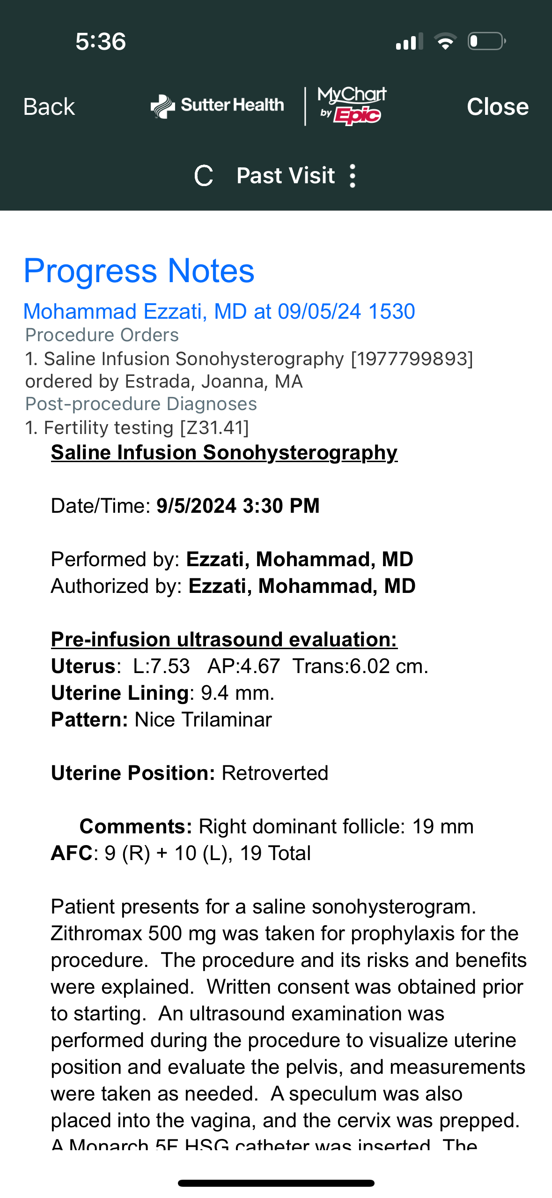Tap the Post-procedure Diagnoses section label
Image resolution: width=552 pixels, height=1198 pixels.
[141, 404]
